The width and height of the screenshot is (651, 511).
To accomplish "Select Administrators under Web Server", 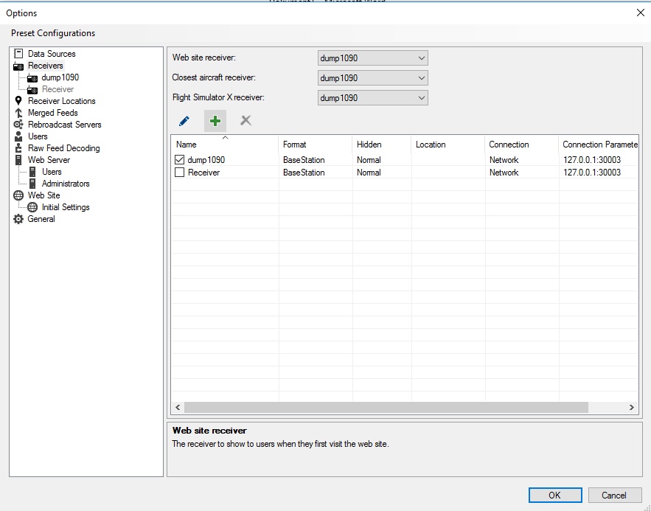I will [x=66, y=184].
